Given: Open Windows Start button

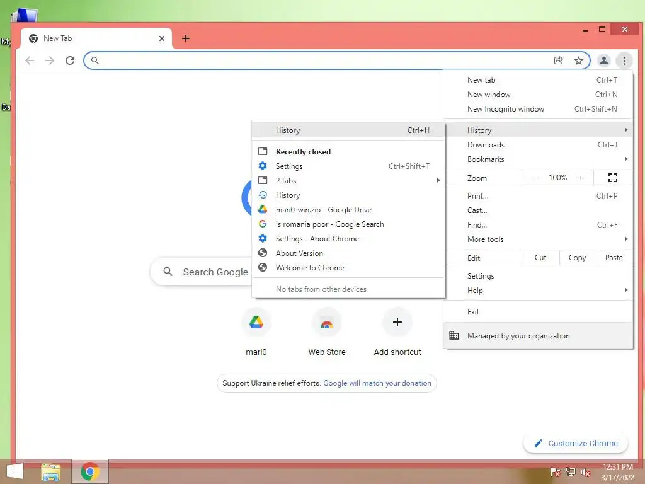Looking at the screenshot, I should click(15, 471).
